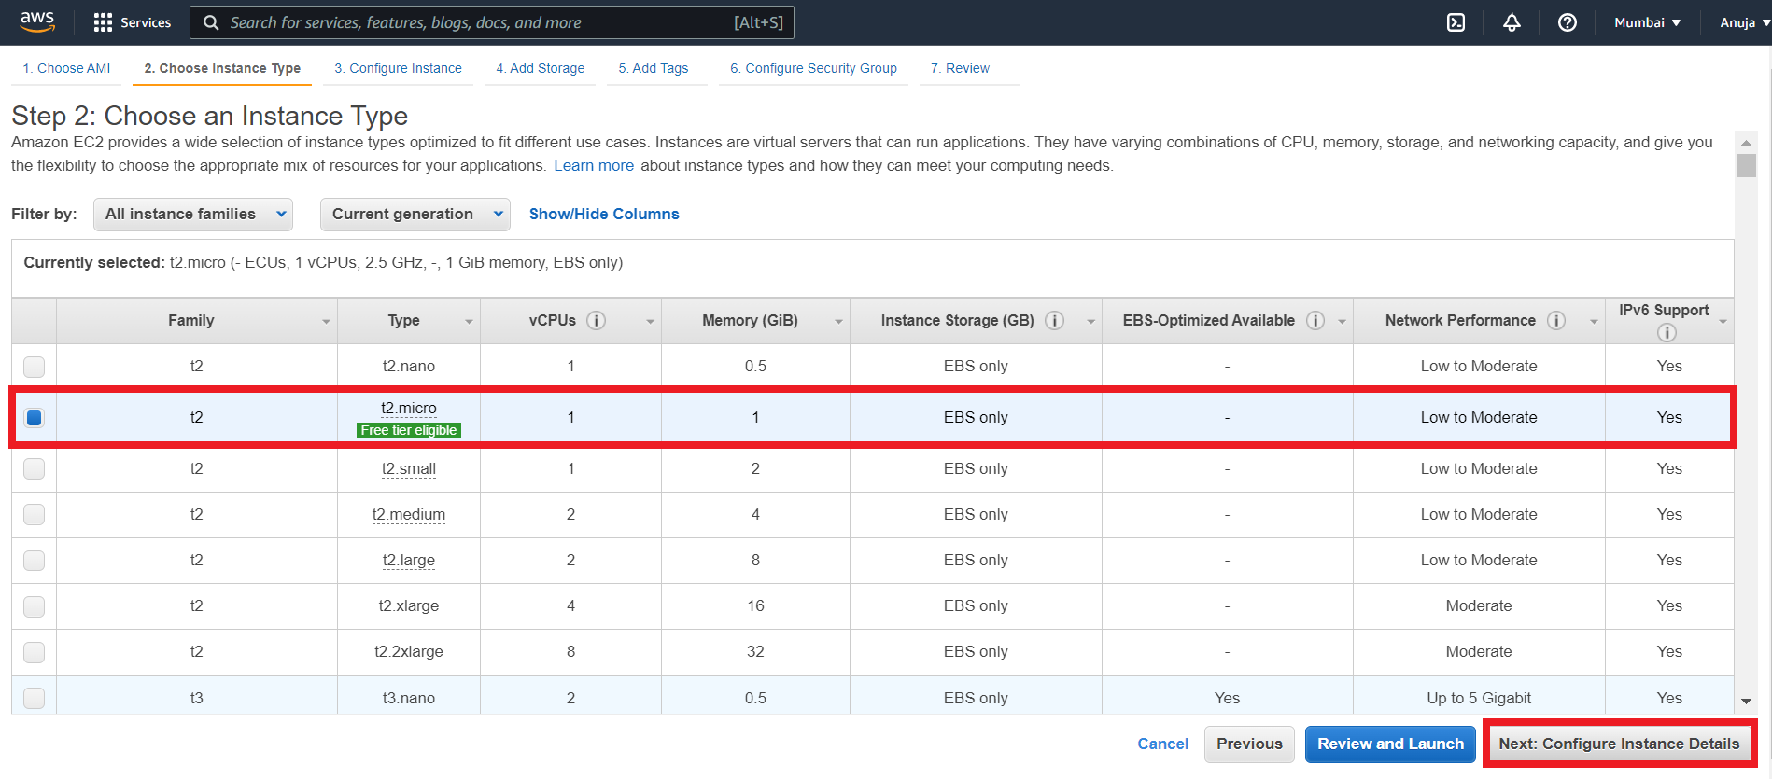Expand the Family column sort arrow
The width and height of the screenshot is (1772, 779).
click(x=326, y=322)
